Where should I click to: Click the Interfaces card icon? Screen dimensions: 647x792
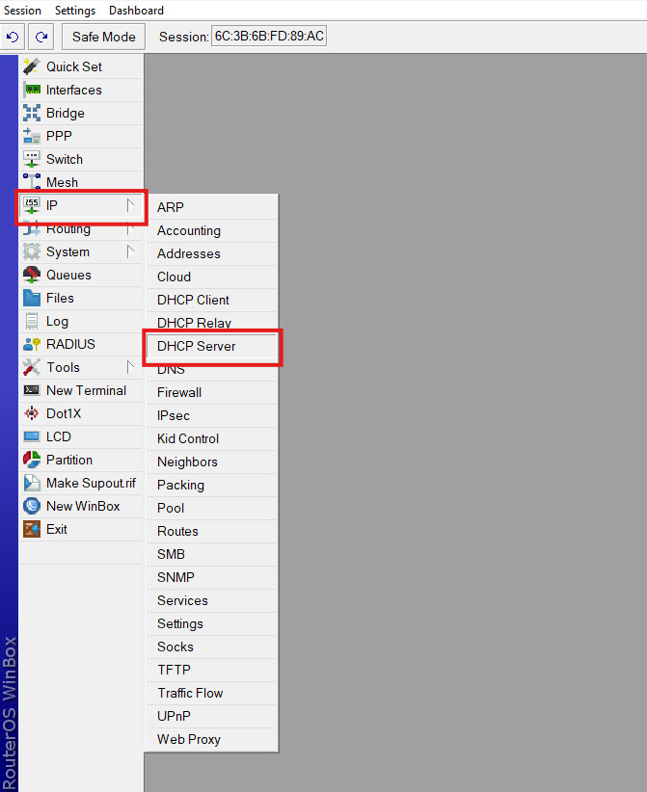click(32, 90)
